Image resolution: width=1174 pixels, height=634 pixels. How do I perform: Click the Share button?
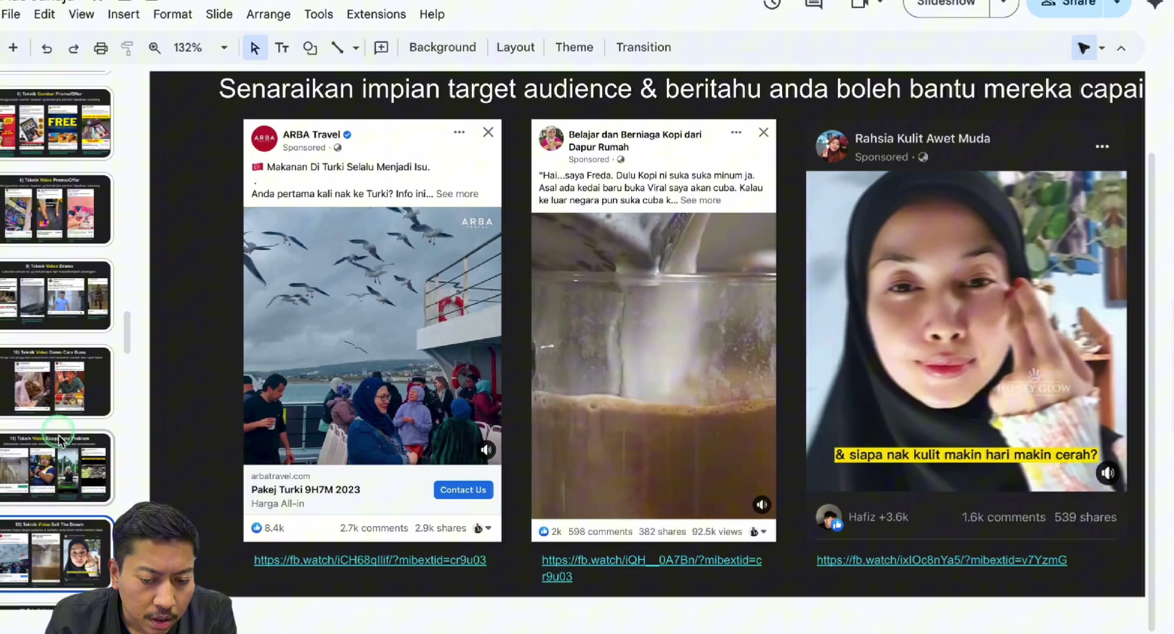(1067, 4)
